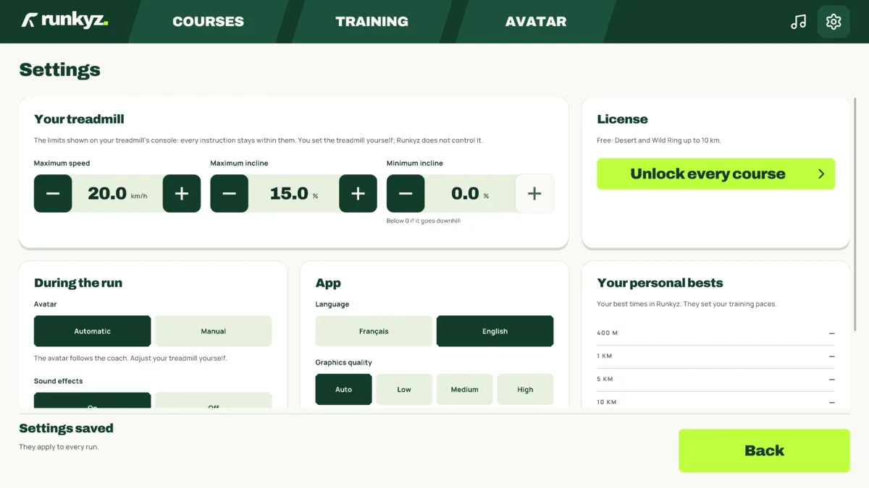Decrease maximum incline with minus button

[229, 194]
